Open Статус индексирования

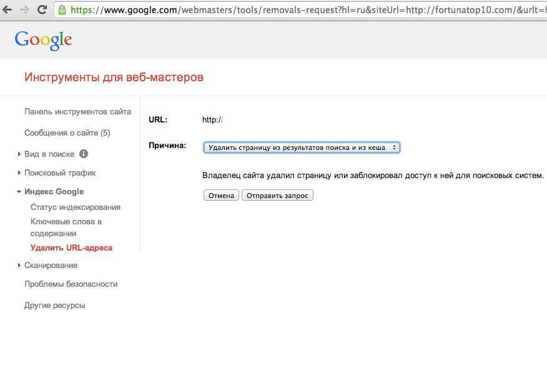(76, 207)
